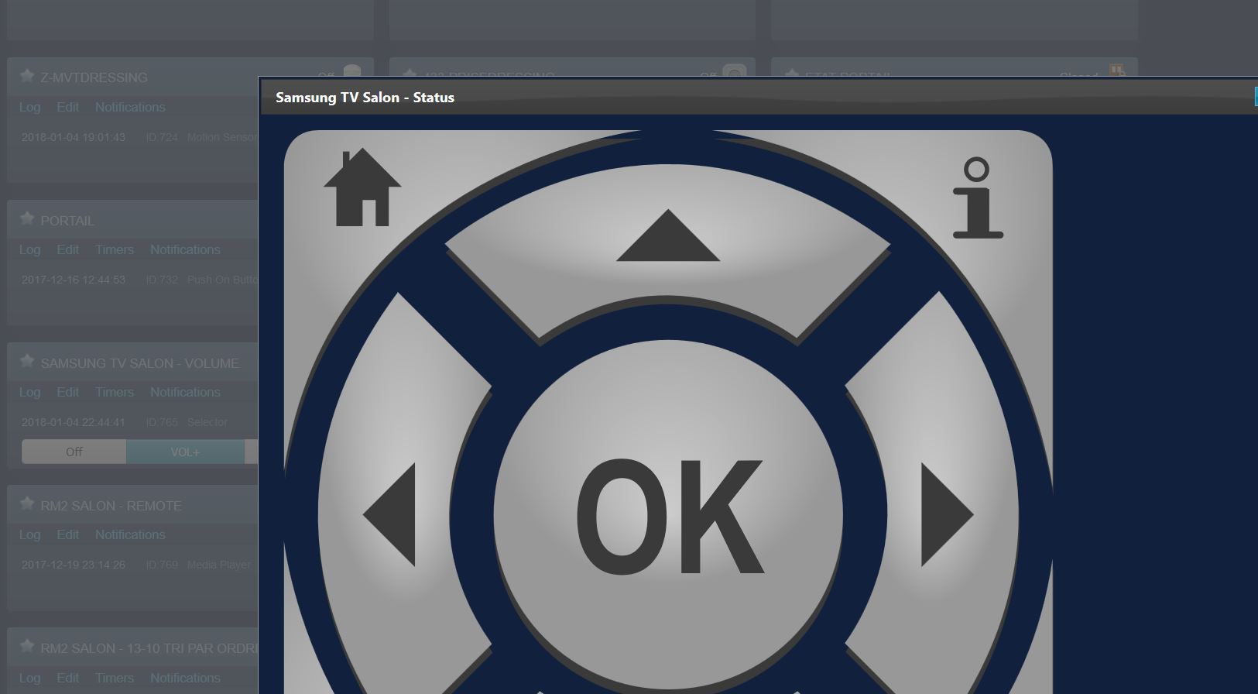The width and height of the screenshot is (1258, 694).
Task: Open Notifications for Samsung TV Salon - Volume
Action: coord(185,392)
